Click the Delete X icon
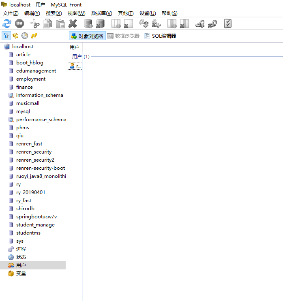This screenshot has width=283, height=301. [x=73, y=23]
